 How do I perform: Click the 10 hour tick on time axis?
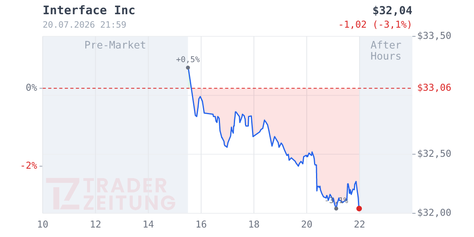pos(43,224)
